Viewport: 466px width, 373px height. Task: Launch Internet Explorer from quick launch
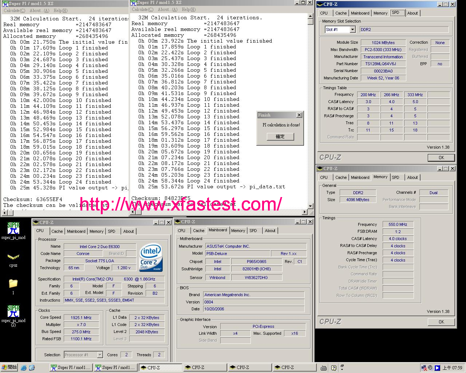(24, 368)
